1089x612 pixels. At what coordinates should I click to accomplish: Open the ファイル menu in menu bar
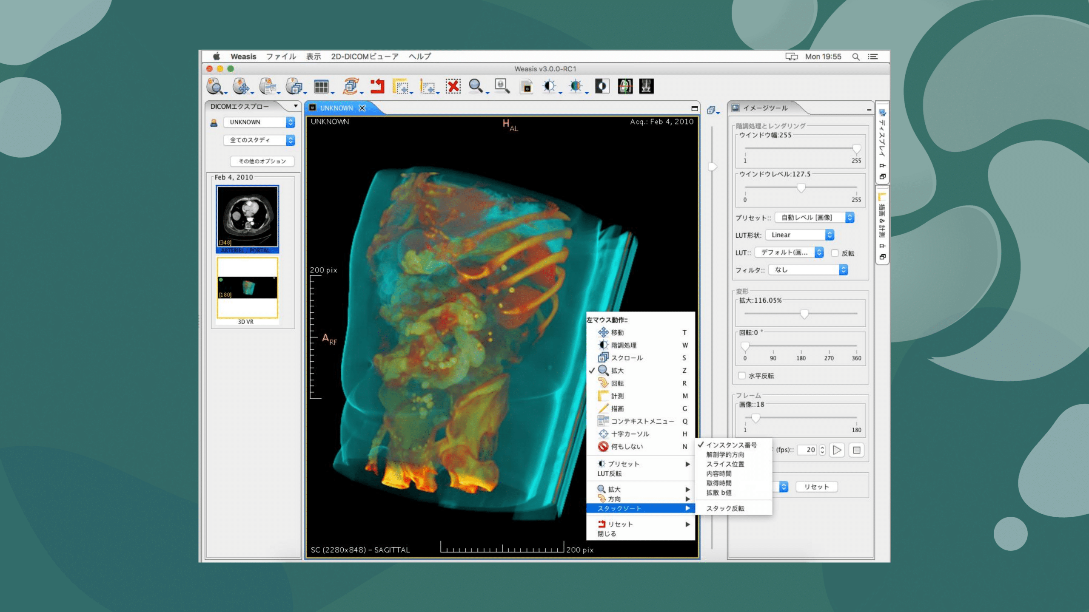pyautogui.click(x=281, y=57)
